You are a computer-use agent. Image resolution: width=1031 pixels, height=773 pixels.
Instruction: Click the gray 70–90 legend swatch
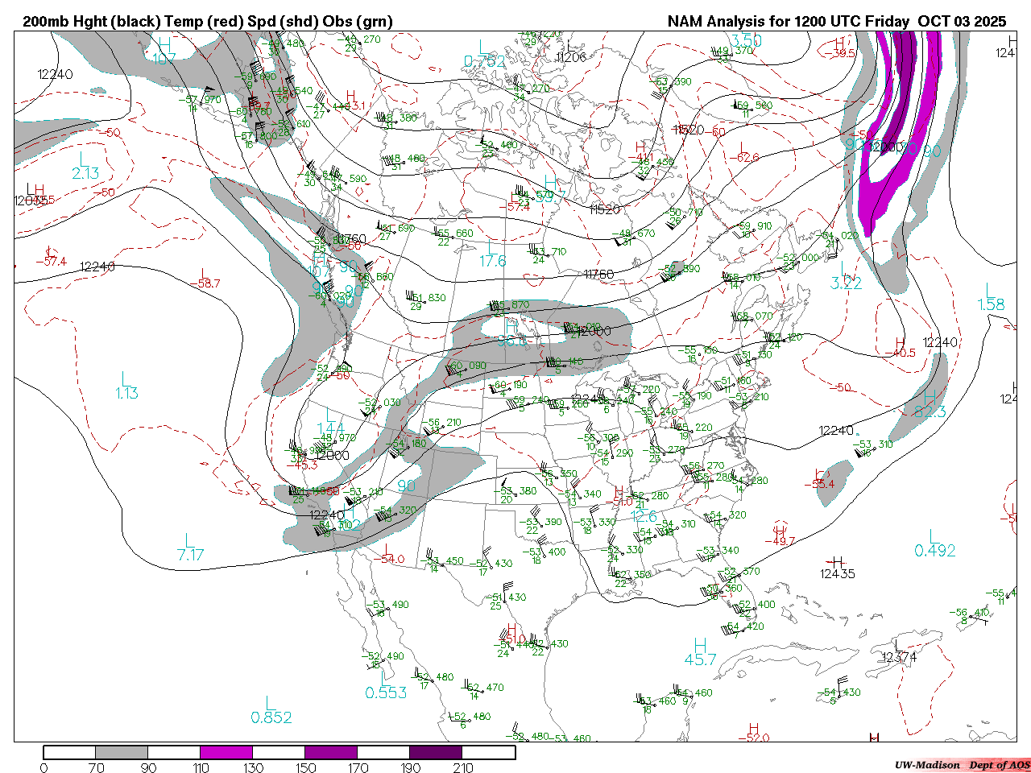[122, 752]
